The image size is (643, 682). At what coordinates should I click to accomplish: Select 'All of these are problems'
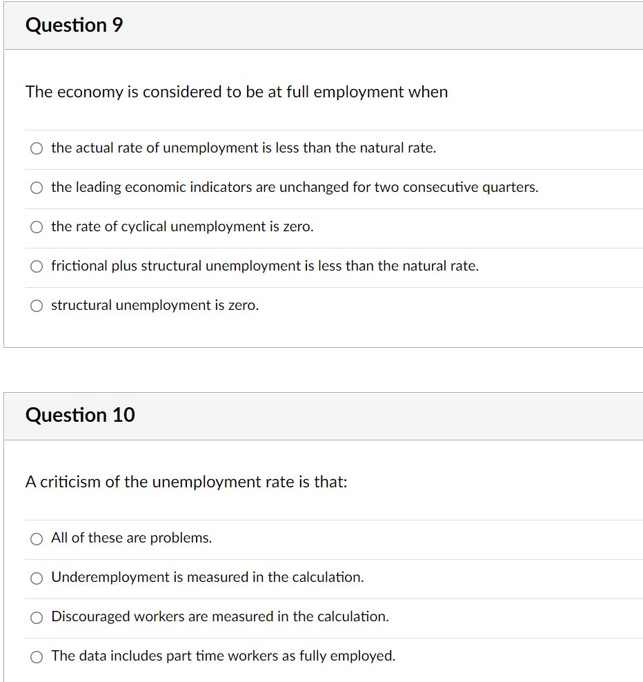coord(36,538)
